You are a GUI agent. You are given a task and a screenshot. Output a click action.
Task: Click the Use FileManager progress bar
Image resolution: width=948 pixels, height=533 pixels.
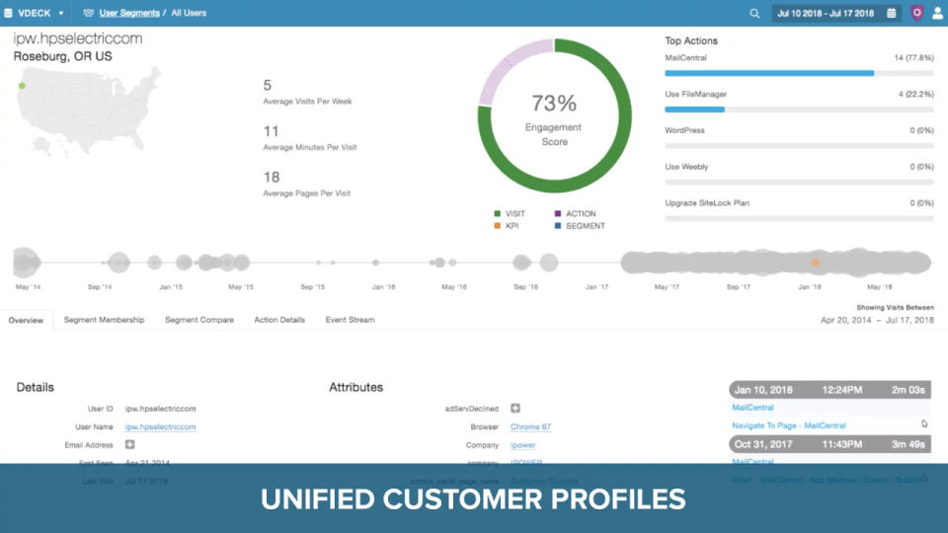[x=799, y=110]
